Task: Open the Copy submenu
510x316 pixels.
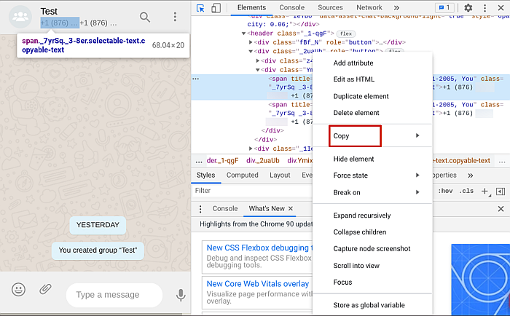Action: coord(372,136)
